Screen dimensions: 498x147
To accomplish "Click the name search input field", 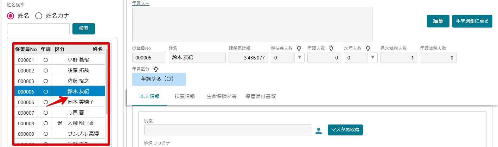I will point(38,28).
